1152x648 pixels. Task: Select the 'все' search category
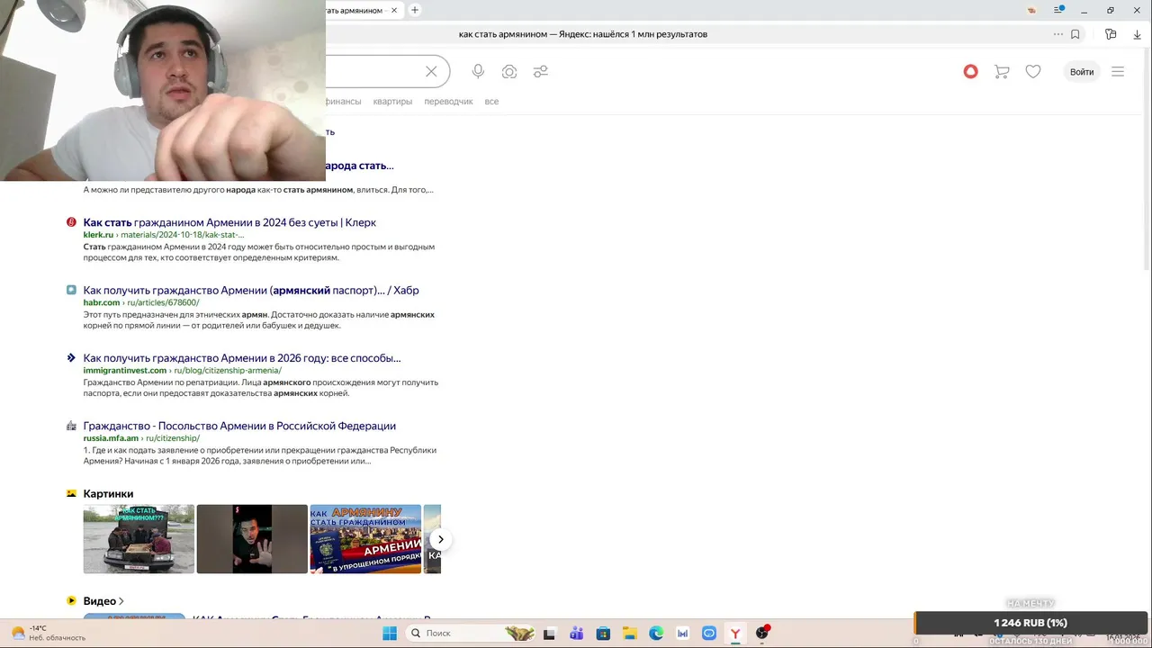491,102
